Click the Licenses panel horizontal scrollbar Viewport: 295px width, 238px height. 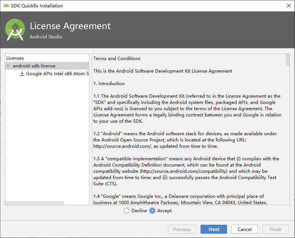point(35,203)
